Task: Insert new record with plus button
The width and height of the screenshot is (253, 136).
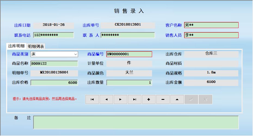Action: (149, 100)
